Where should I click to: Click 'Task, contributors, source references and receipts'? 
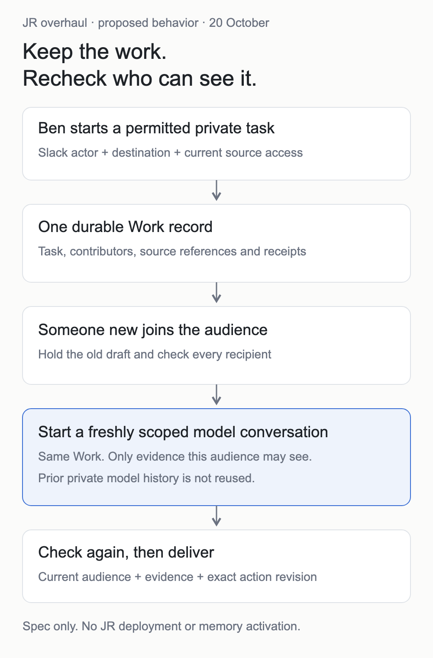click(x=172, y=252)
